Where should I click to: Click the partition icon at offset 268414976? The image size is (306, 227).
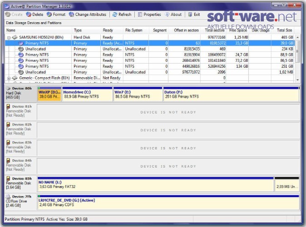click(21, 60)
